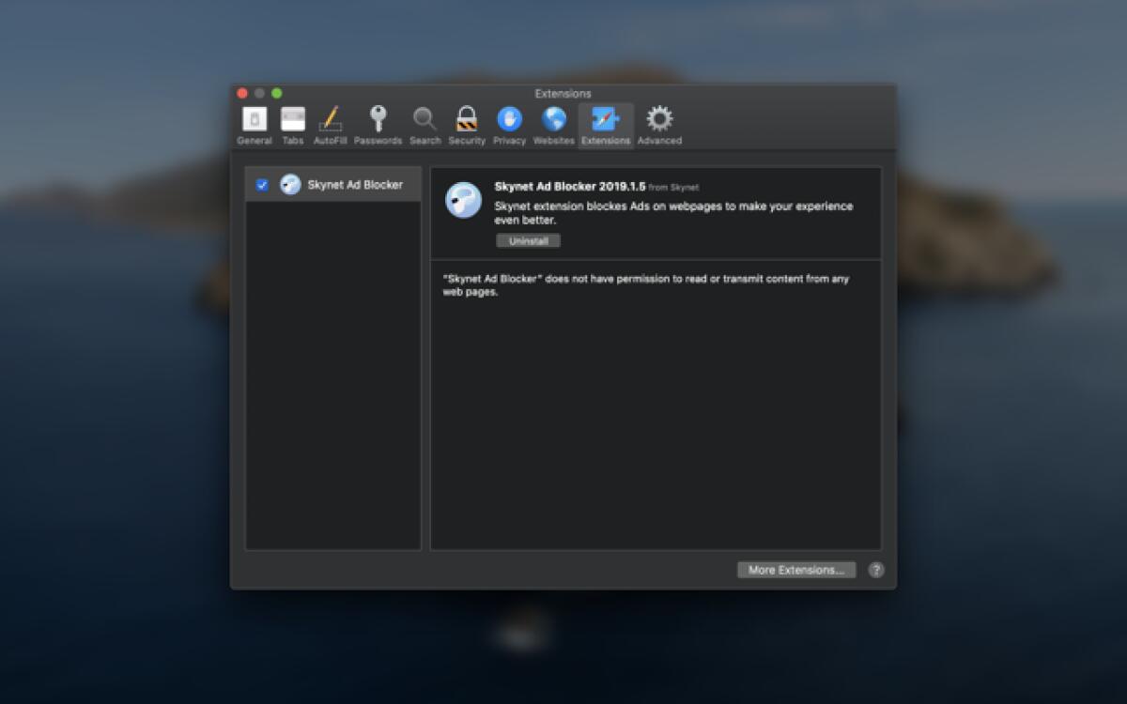Image resolution: width=1127 pixels, height=704 pixels.
Task: Select the Extensions tab
Action: [x=605, y=123]
